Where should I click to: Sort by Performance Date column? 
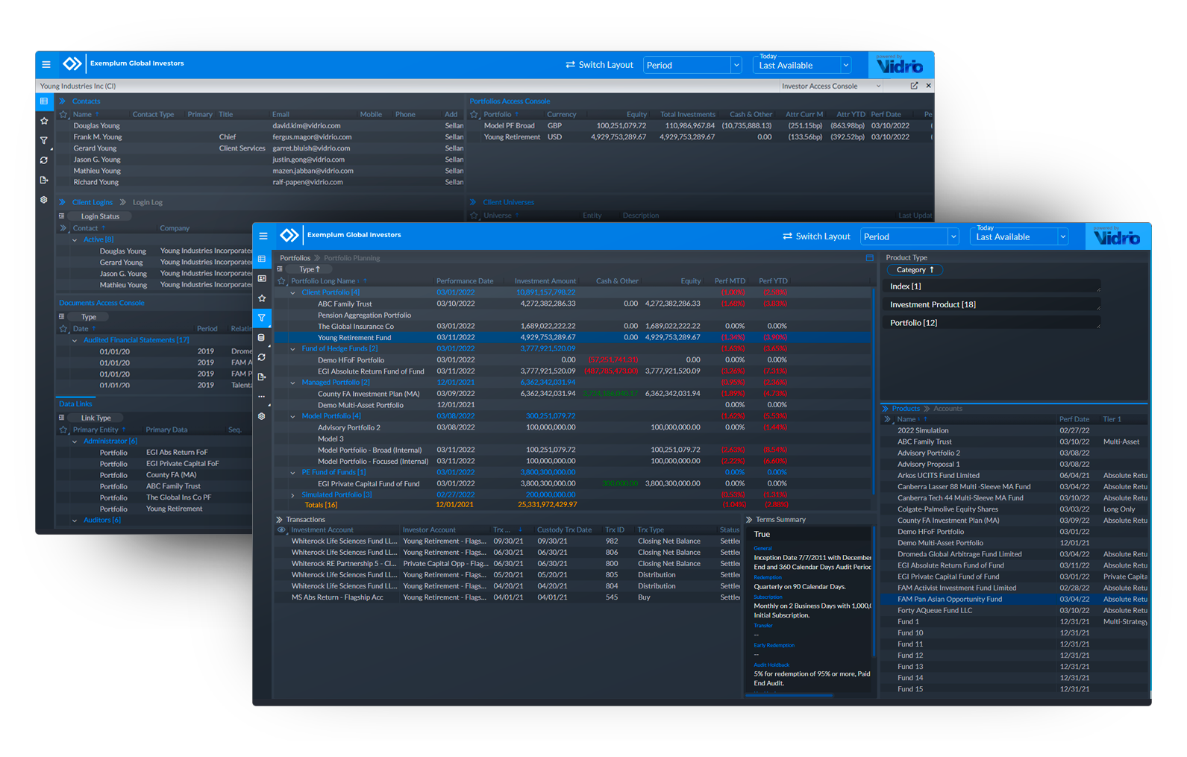[465, 281]
